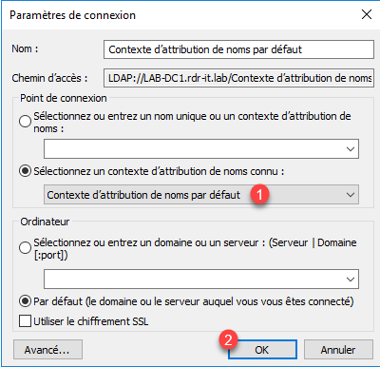This screenshot has height=367, width=380.
Task: Click the red step 1 marker badge
Action: (x=259, y=194)
